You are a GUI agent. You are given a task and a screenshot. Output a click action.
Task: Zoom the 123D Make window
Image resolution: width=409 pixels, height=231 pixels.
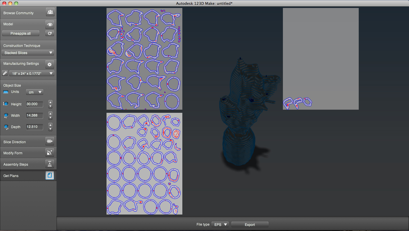[16, 3]
